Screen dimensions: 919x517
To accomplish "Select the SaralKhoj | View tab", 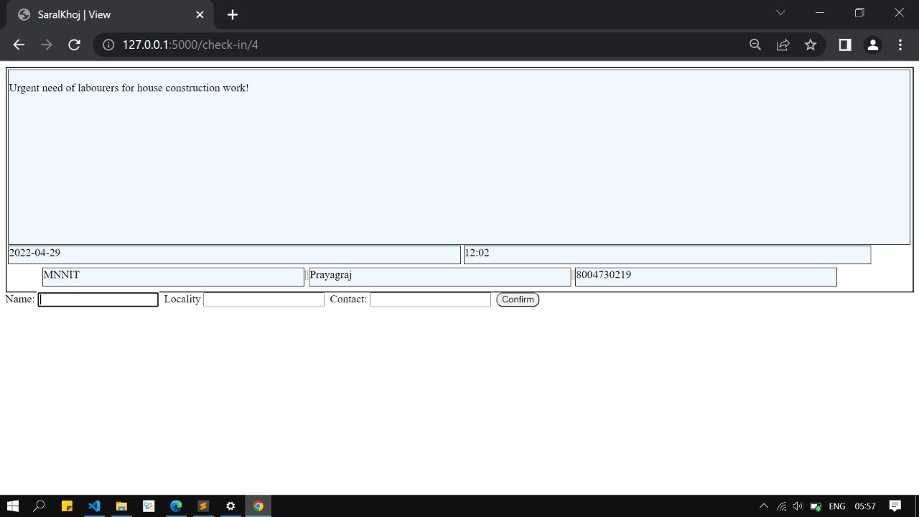I will (x=111, y=14).
